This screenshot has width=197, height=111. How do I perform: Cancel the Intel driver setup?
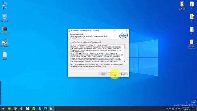(x=123, y=74)
